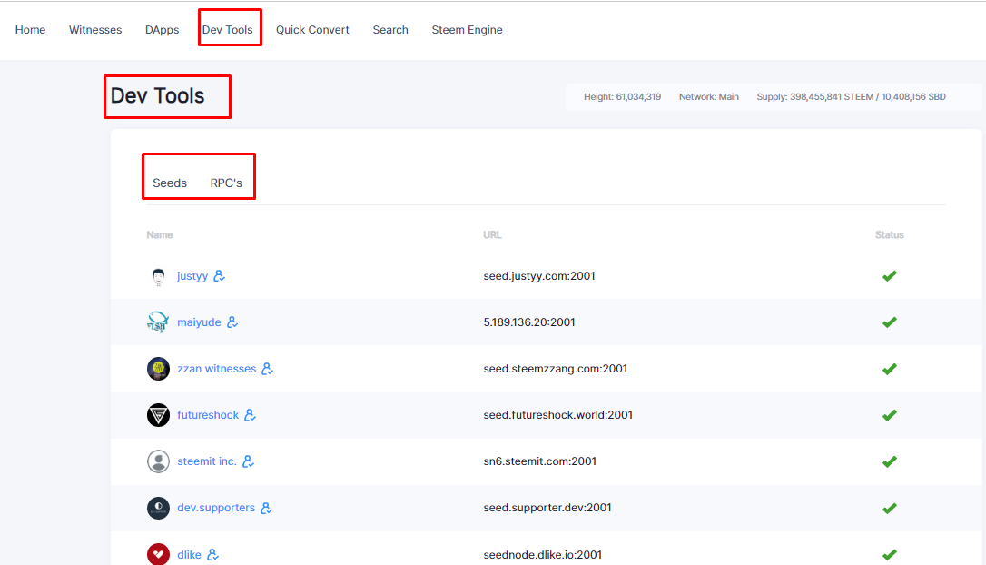Click the Status column header

(x=889, y=234)
